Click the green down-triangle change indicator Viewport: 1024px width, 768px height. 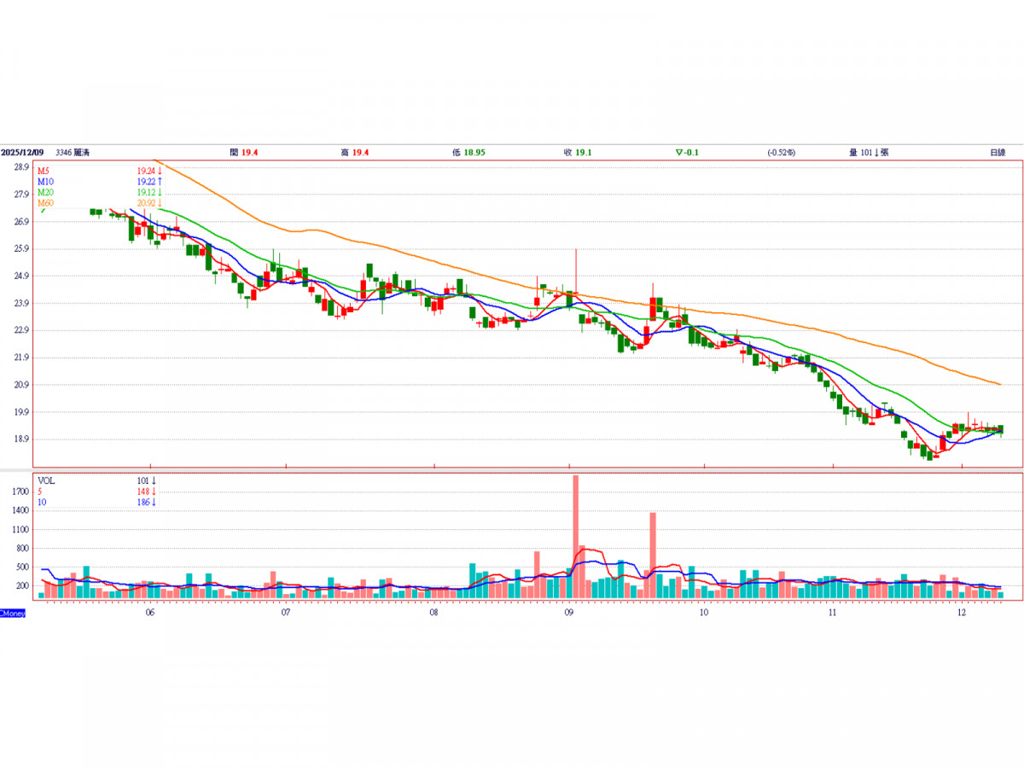[x=679, y=152]
